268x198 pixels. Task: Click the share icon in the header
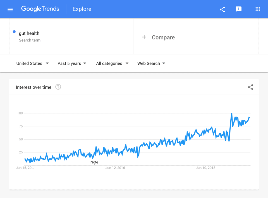click(222, 9)
